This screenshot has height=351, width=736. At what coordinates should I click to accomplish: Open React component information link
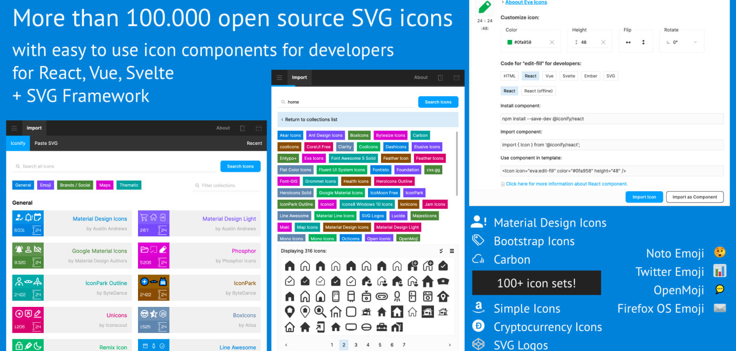(567, 184)
